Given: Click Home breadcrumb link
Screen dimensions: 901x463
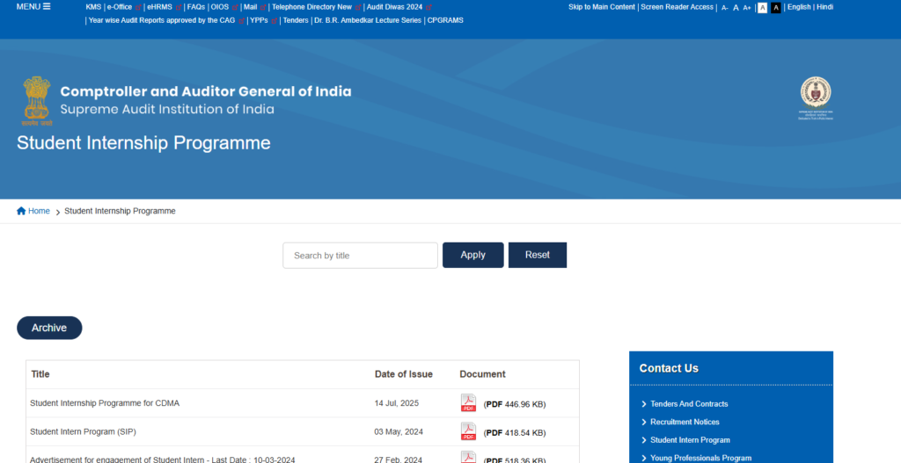Looking at the screenshot, I should [x=39, y=211].
